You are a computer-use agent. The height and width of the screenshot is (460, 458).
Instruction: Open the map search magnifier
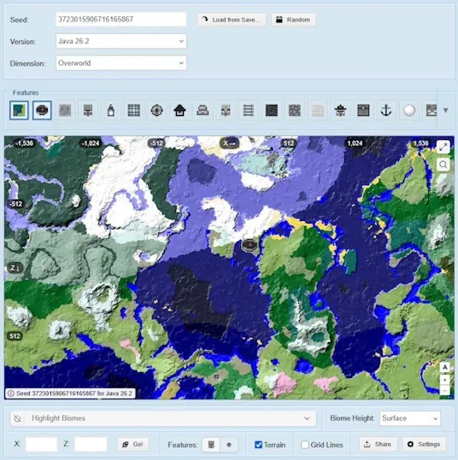pos(443,165)
